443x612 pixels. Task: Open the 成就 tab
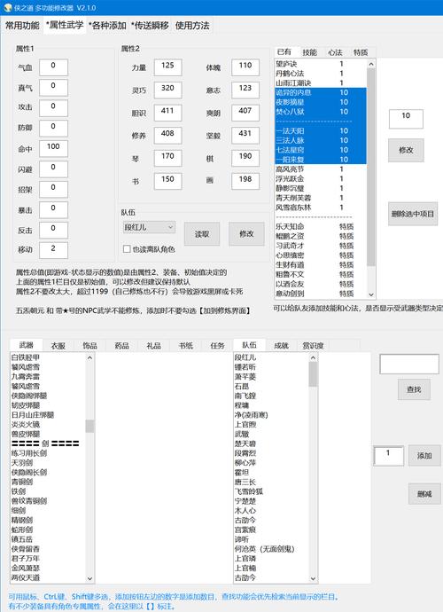[281, 345]
